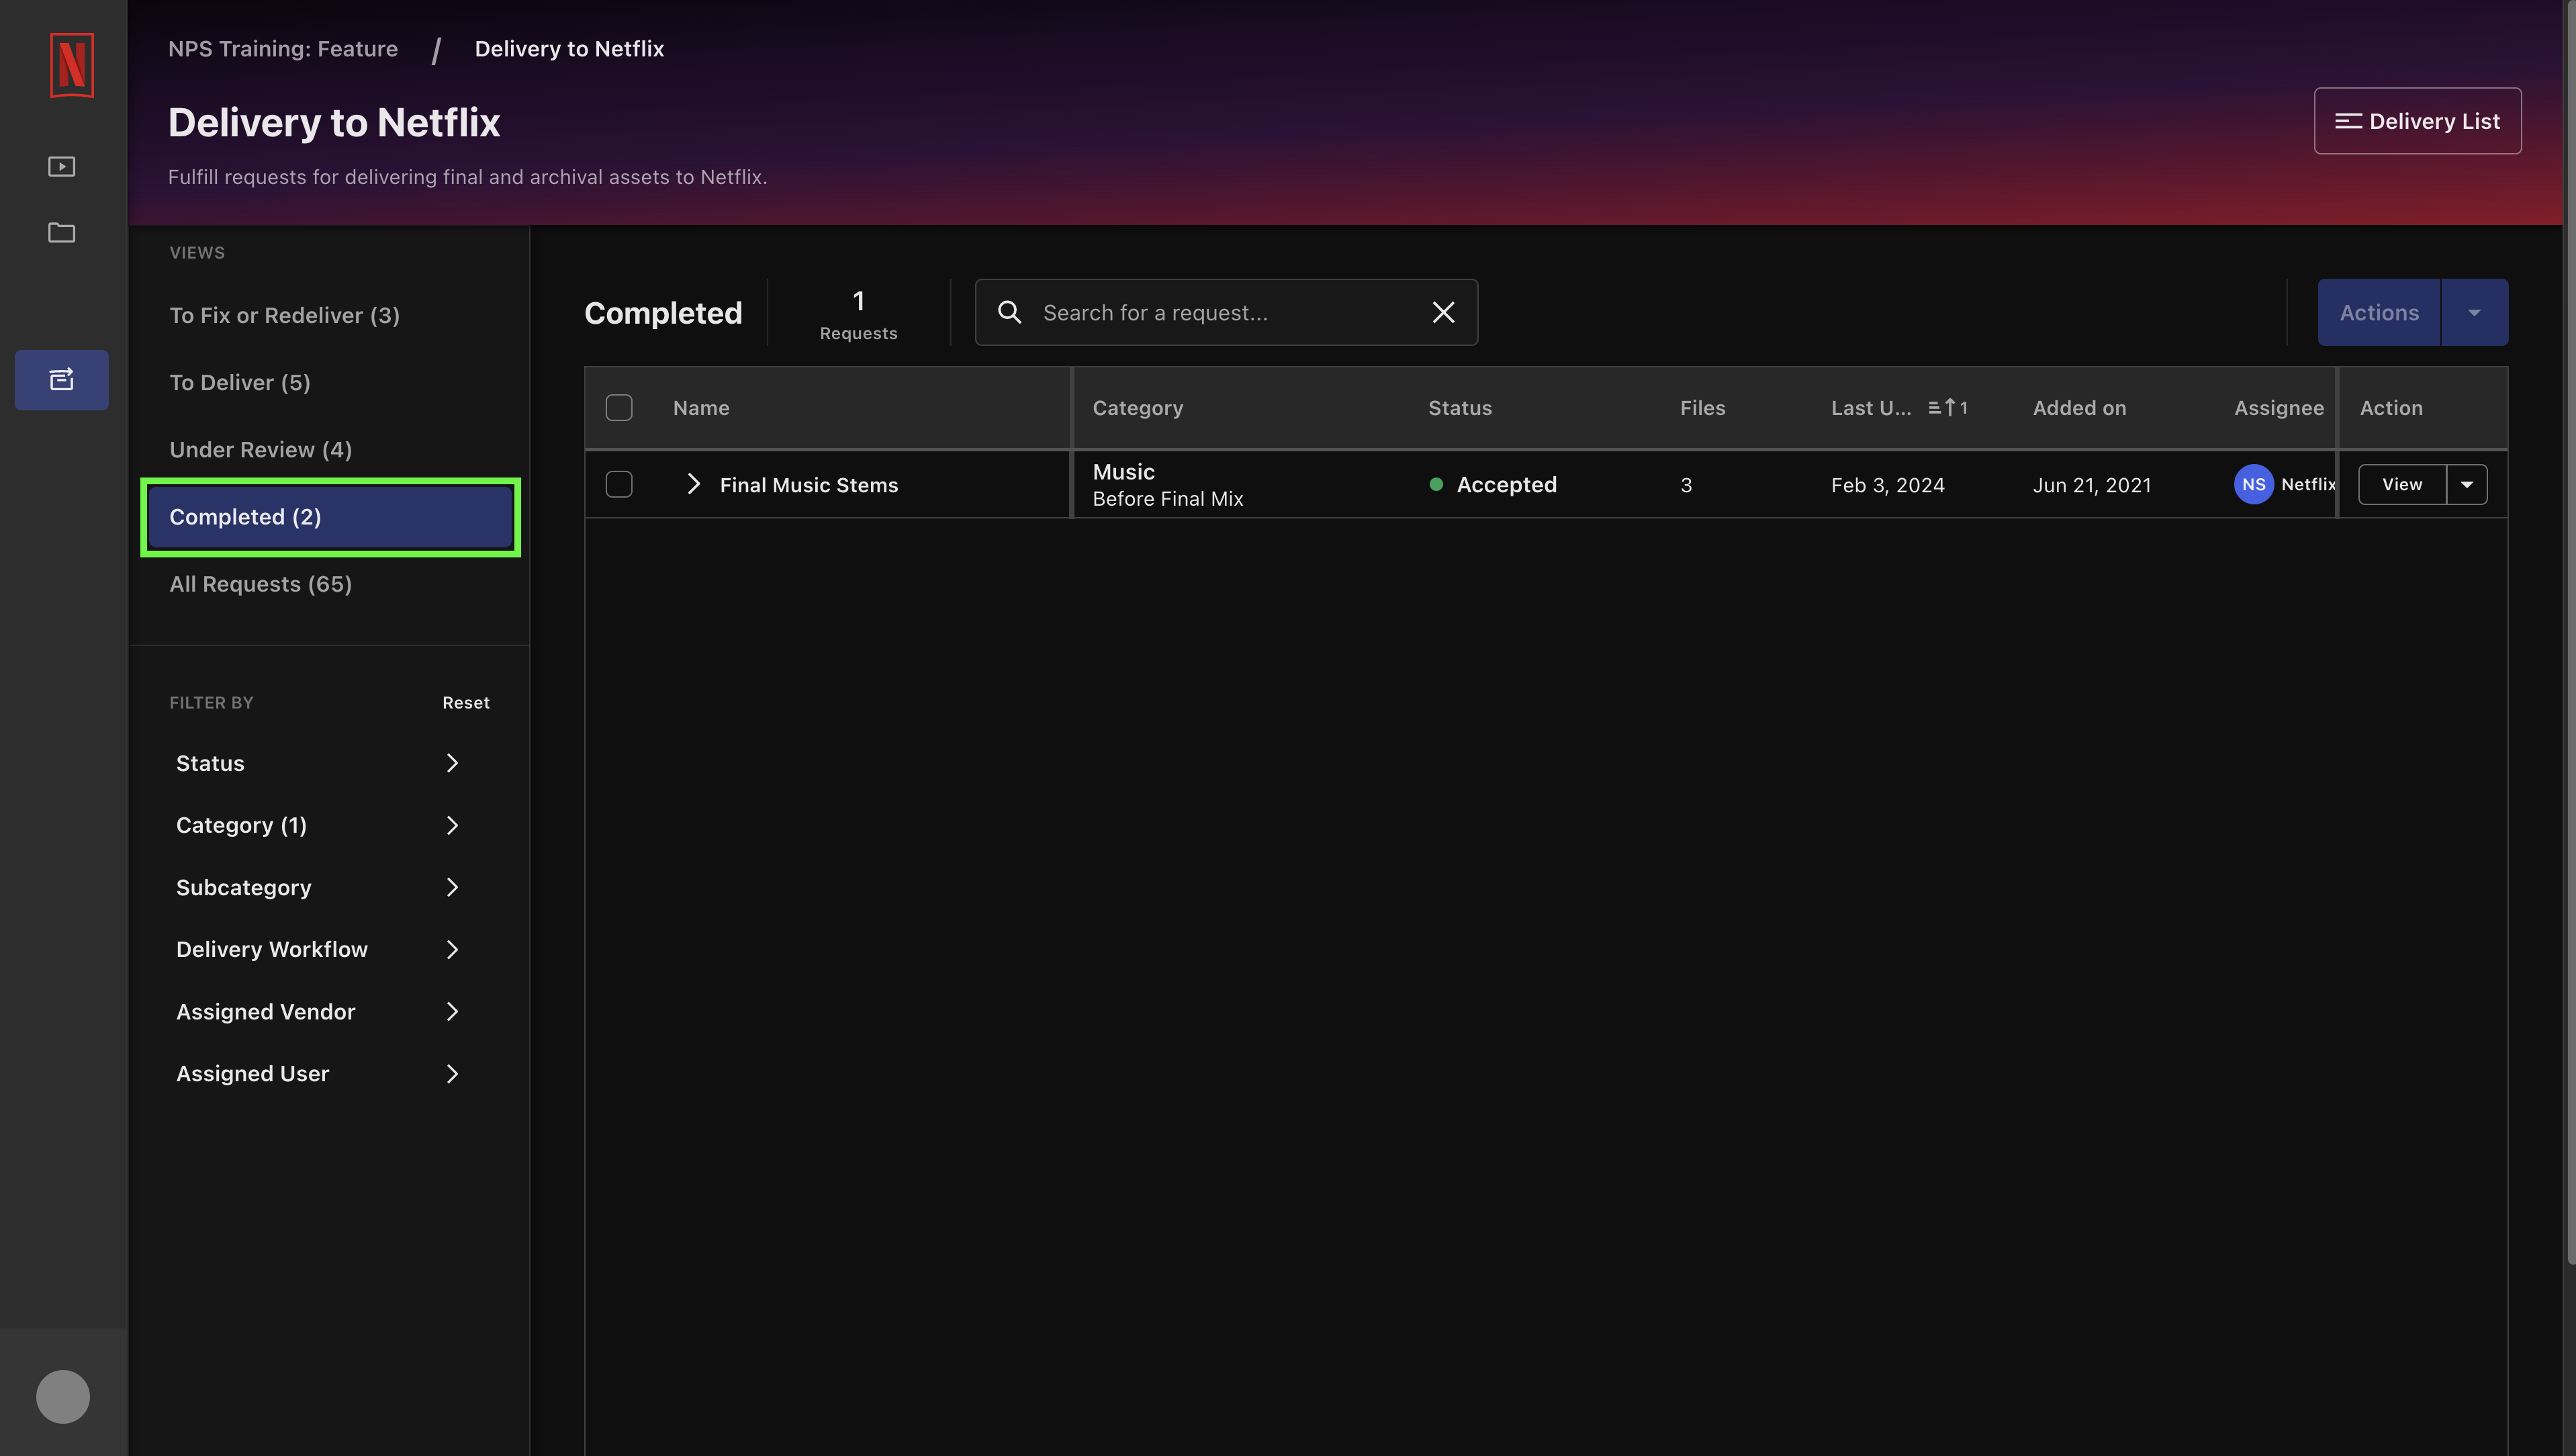This screenshot has height=1456, width=2576.
Task: Toggle the select-all header checkbox
Action: (619, 408)
